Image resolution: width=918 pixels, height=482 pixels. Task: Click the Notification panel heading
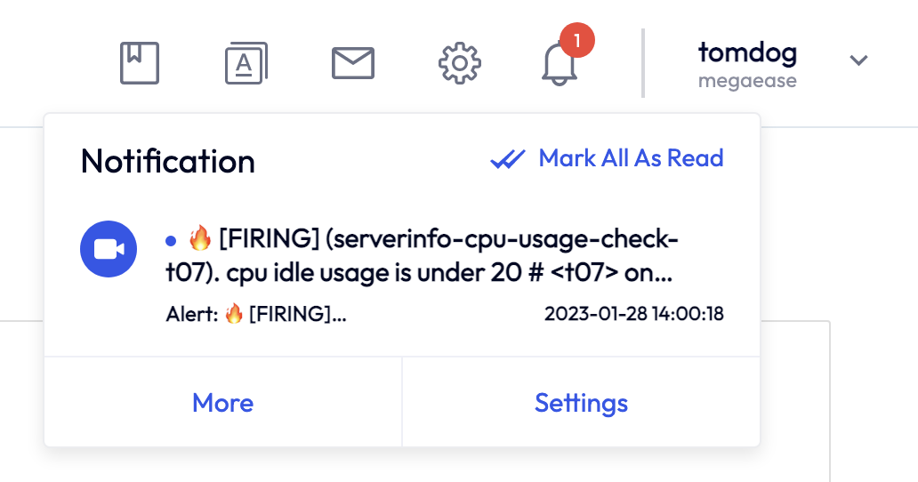click(x=168, y=161)
